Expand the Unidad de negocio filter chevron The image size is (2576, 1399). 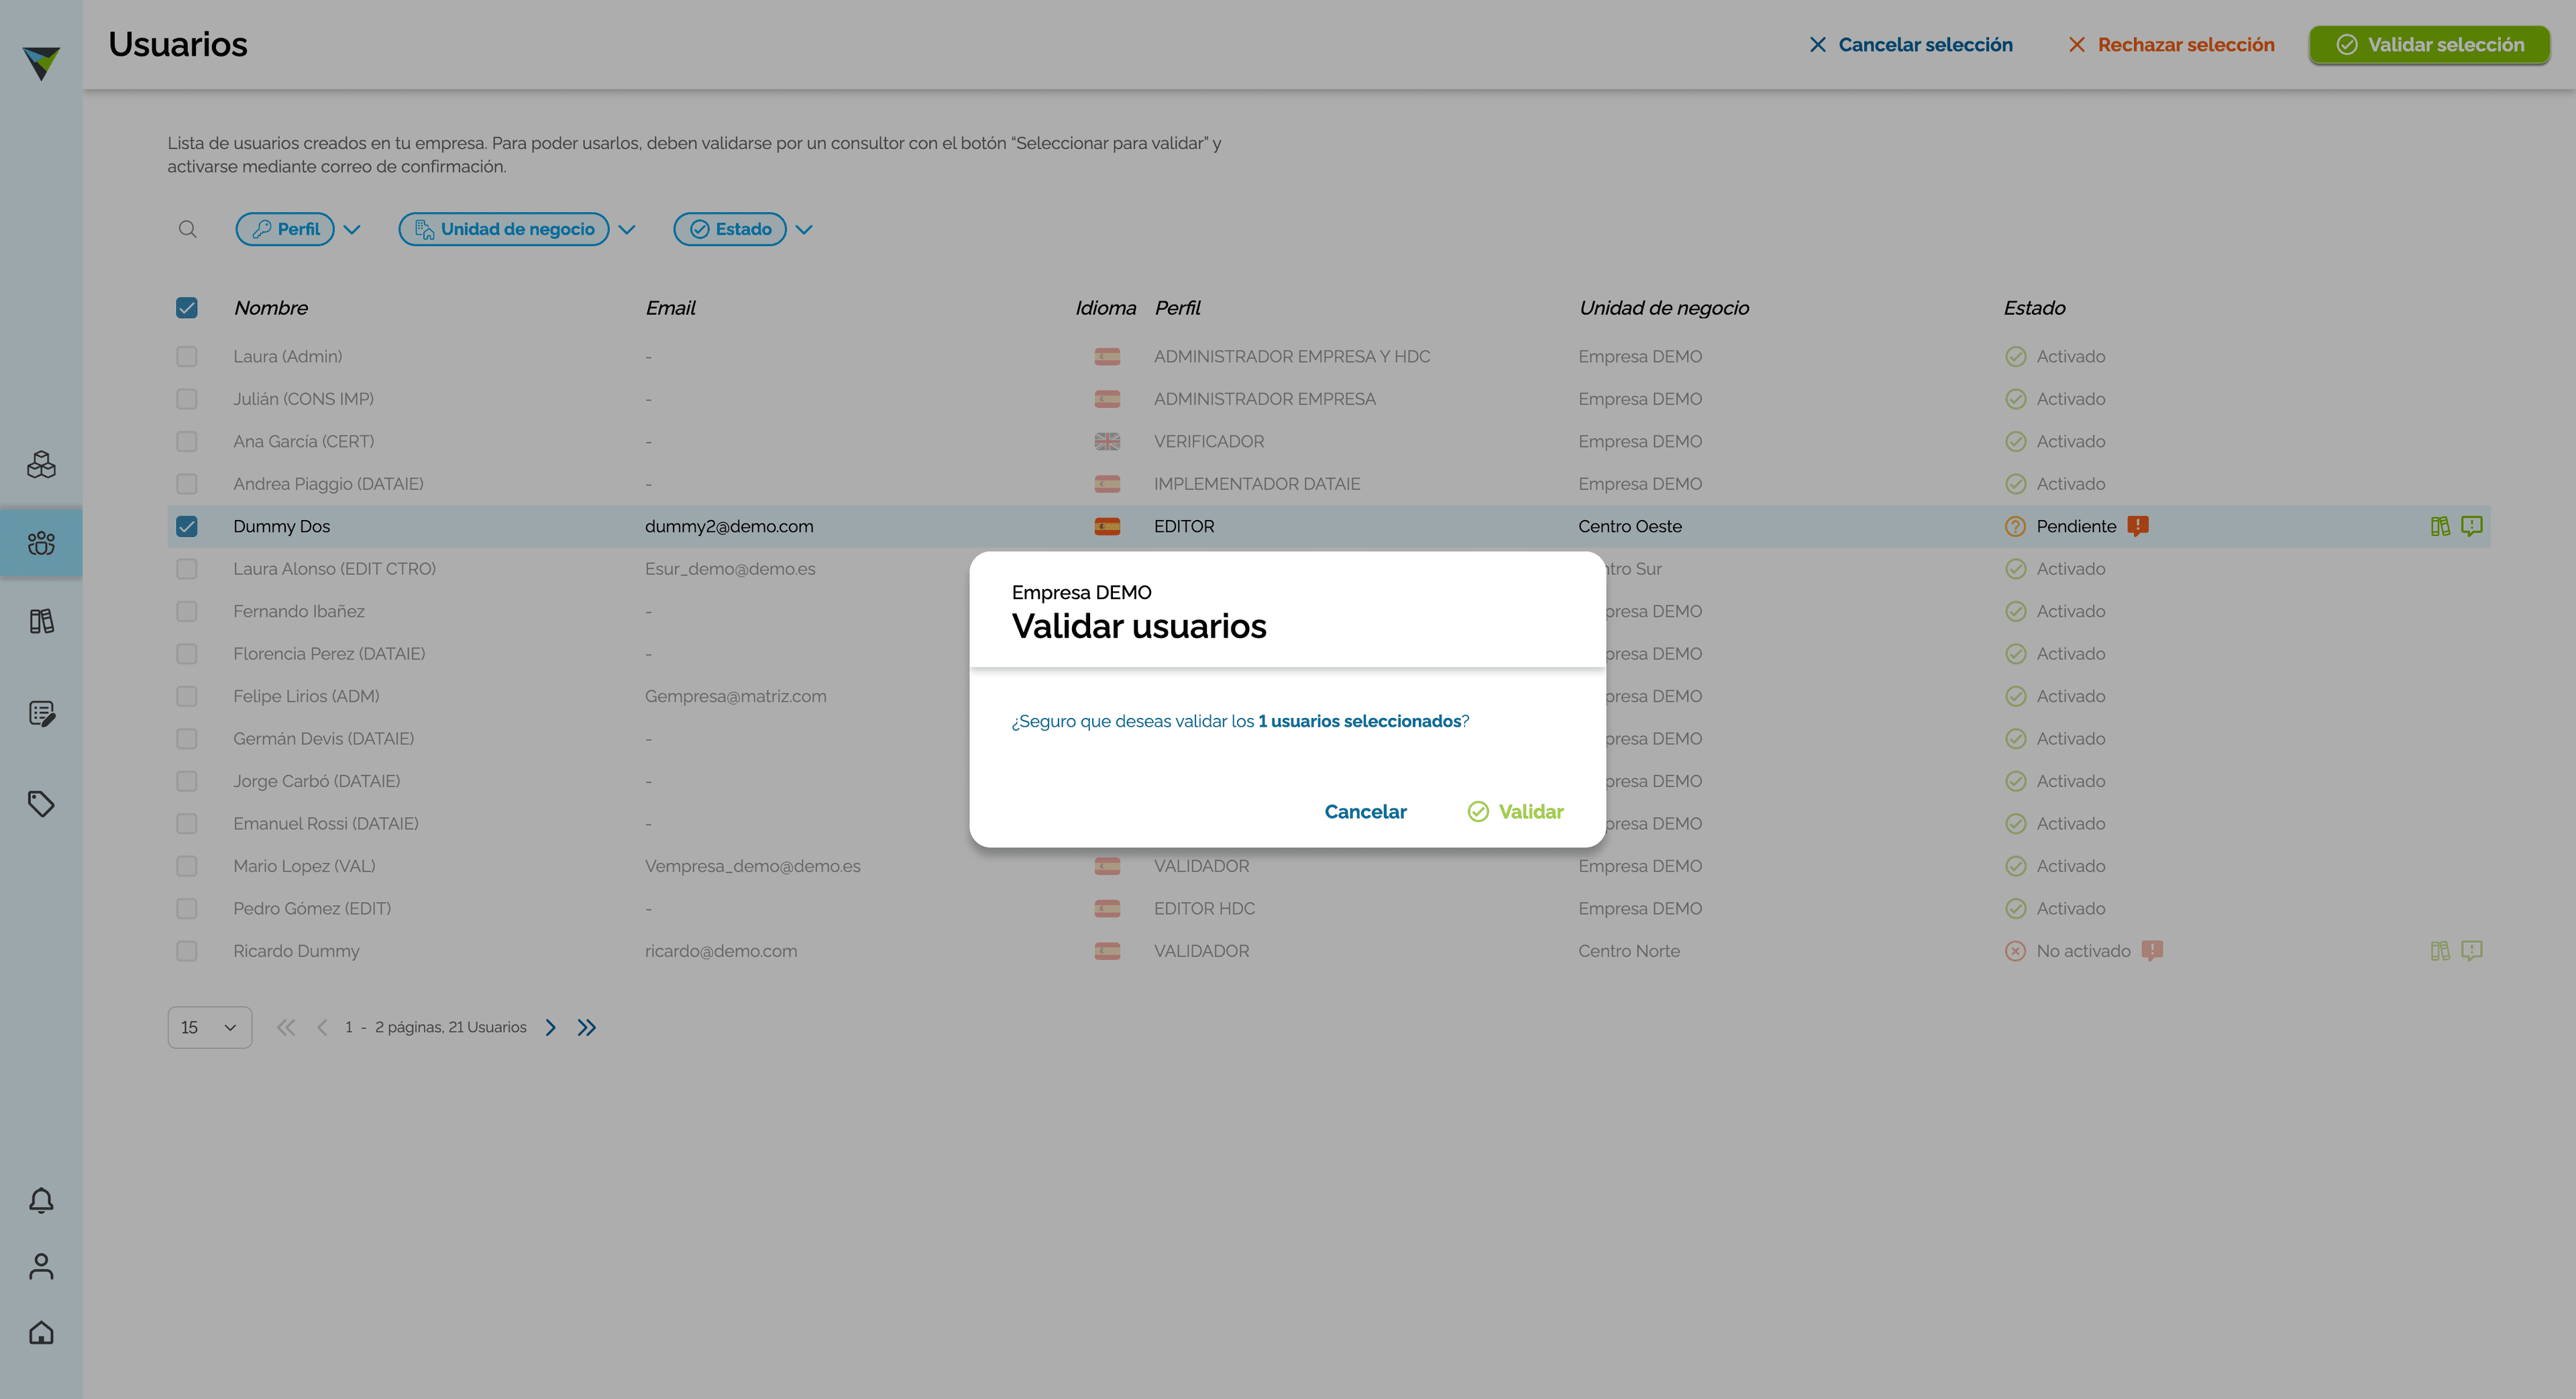pos(627,229)
